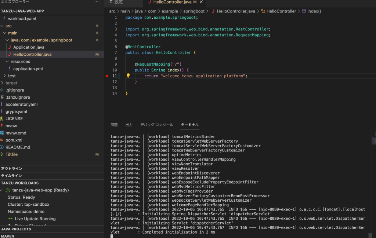Click the Tiltfile dollar-sign file icon
The image size is (376, 238).
[x=2, y=154]
